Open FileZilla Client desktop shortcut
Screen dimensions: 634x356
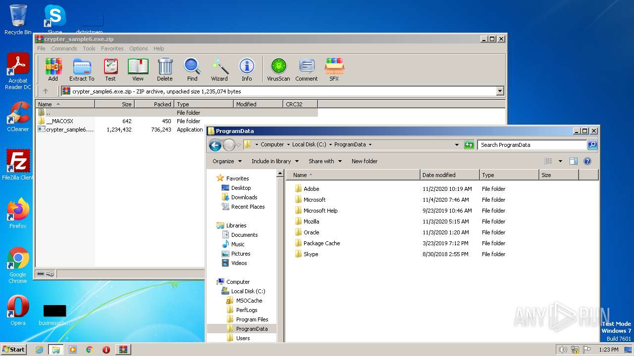pos(18,165)
